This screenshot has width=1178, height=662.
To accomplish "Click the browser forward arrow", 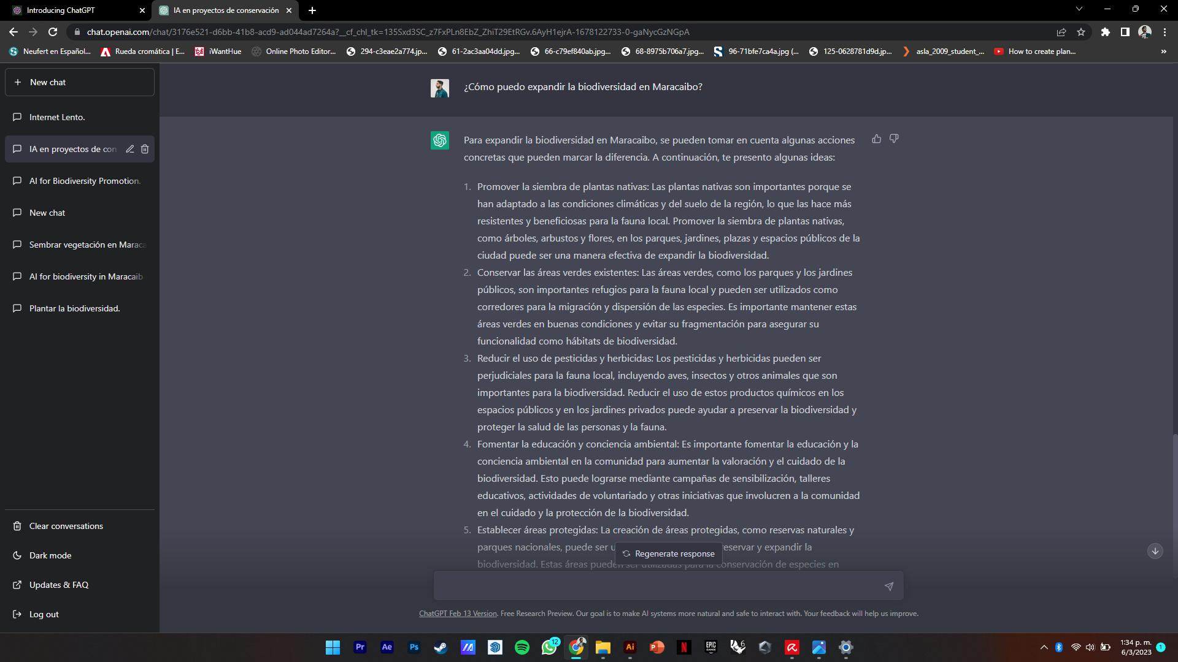I will click(x=33, y=32).
